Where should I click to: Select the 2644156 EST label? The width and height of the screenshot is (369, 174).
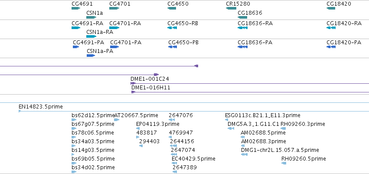coord(182,141)
